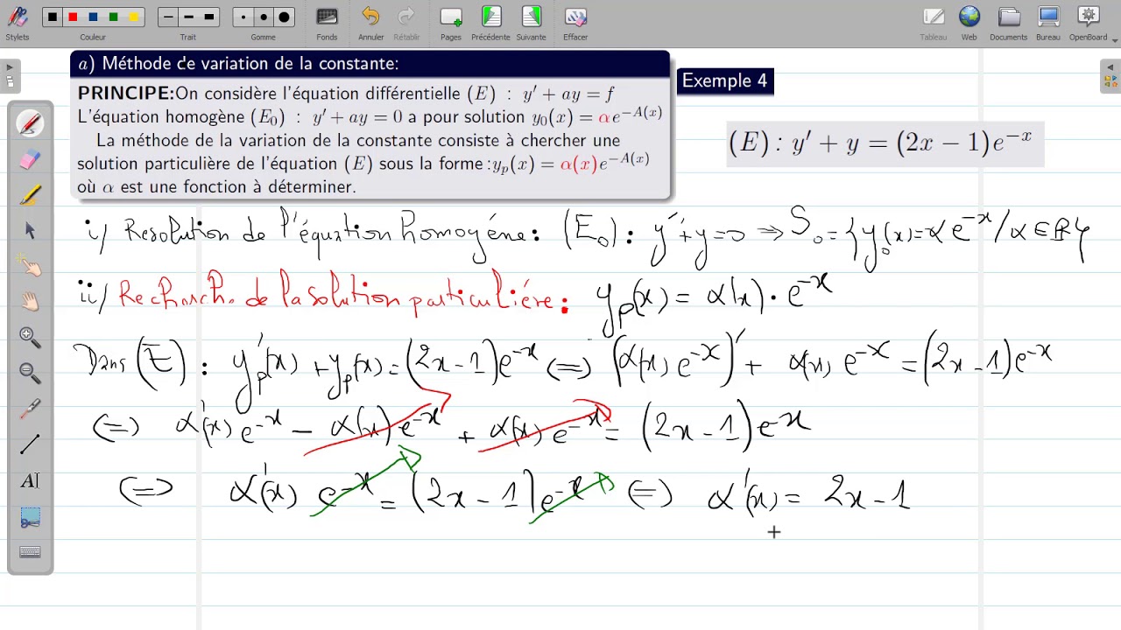Go to the Précédente page
The width and height of the screenshot is (1121, 630).
pos(490,23)
